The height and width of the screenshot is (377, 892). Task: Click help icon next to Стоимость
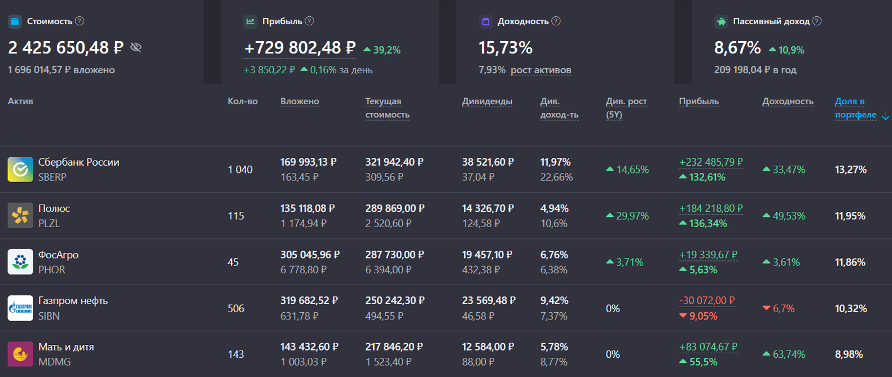(x=80, y=21)
